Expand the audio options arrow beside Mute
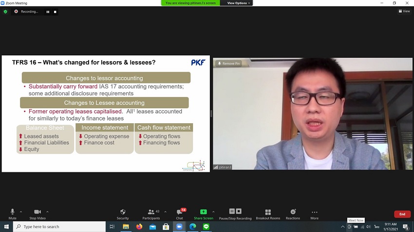 tap(21, 212)
